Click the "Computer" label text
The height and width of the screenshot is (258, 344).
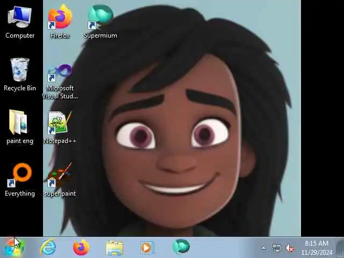coord(20,35)
